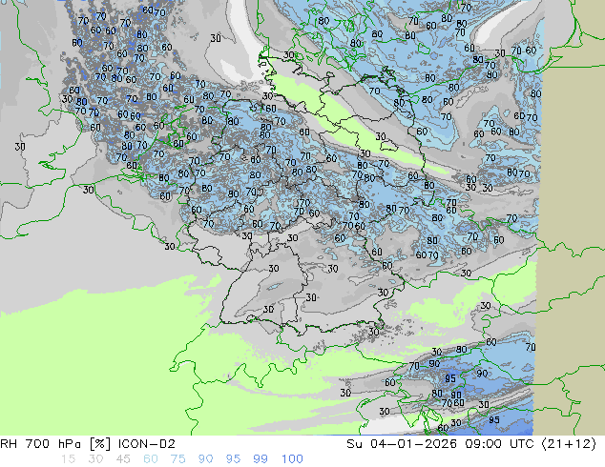
Task: Click the '(21+12)' forecast run label
Action: (x=569, y=444)
